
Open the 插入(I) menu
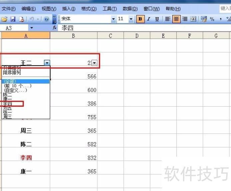click(69, 9)
